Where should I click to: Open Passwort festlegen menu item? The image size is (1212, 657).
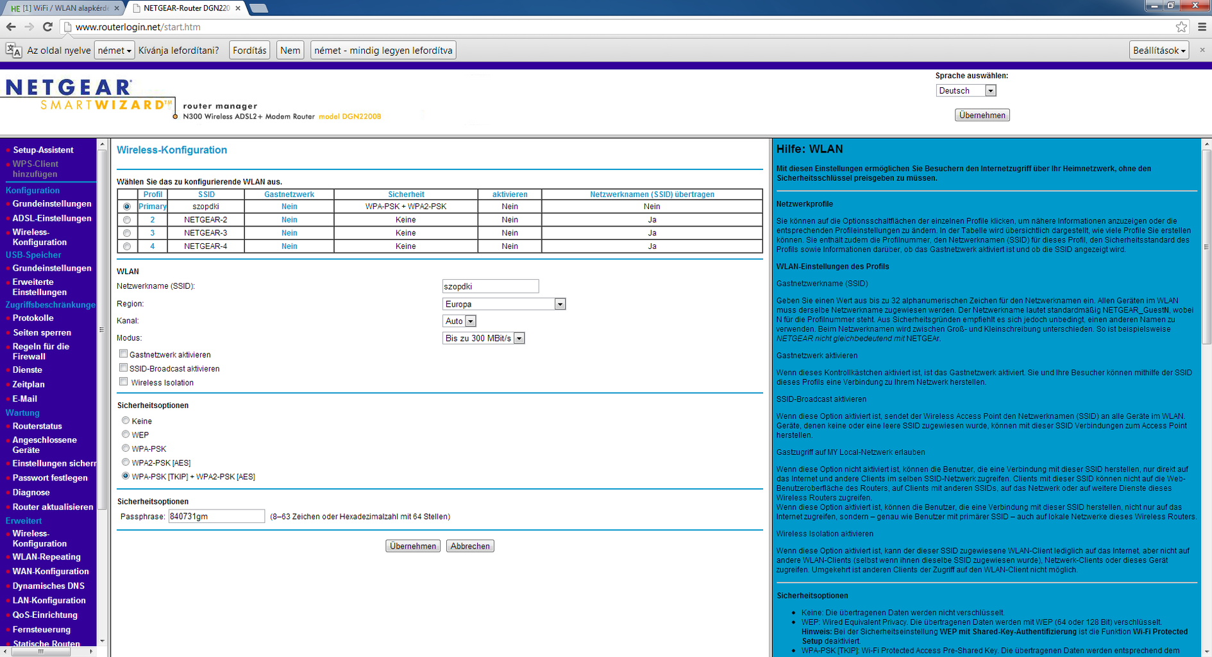(50, 478)
